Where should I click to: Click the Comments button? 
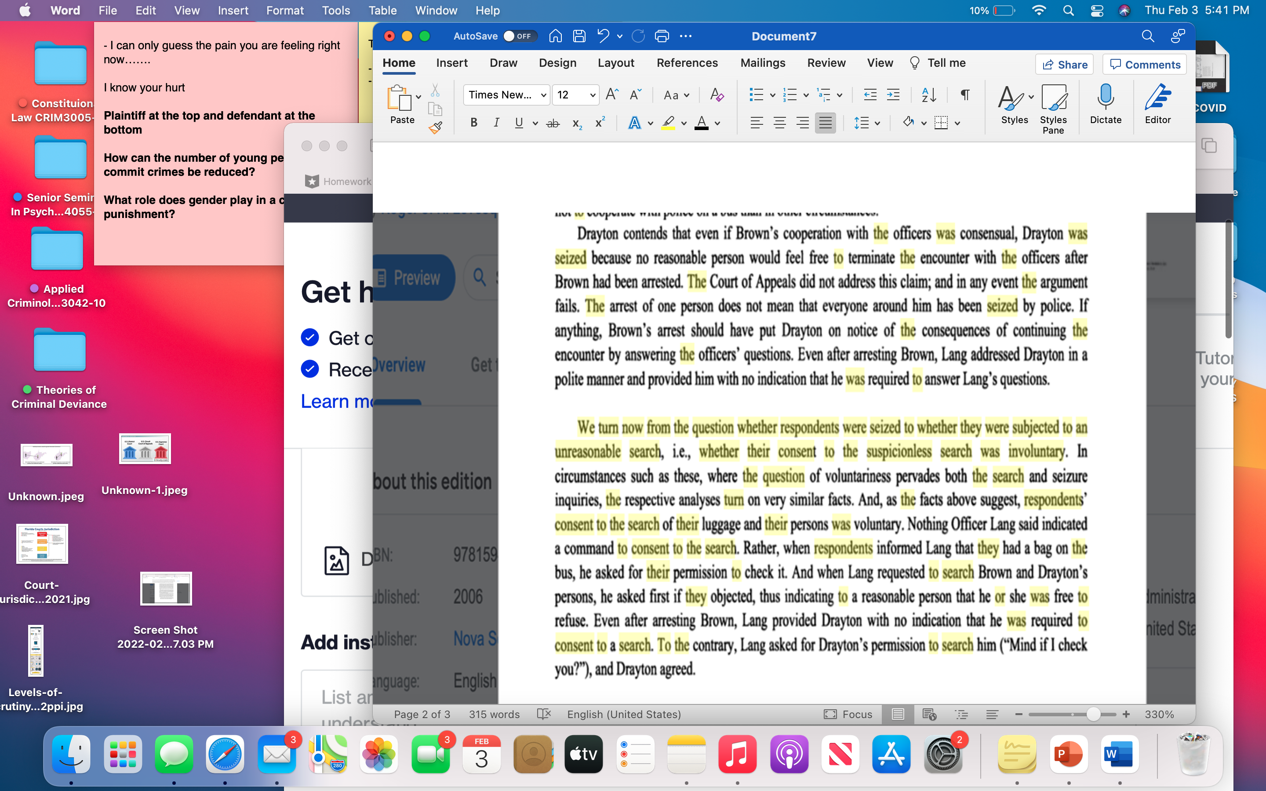(x=1145, y=64)
